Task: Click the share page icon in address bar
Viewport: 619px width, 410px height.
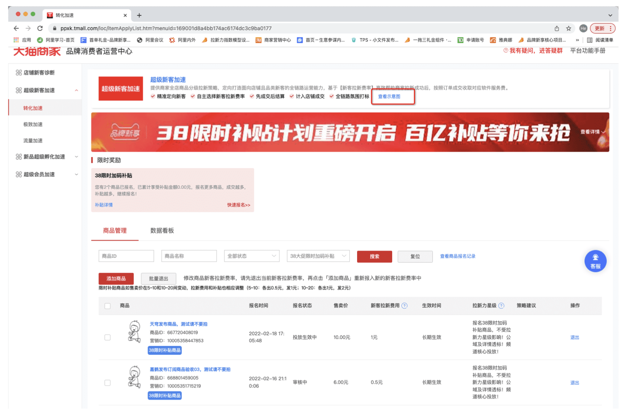Action: tap(557, 28)
